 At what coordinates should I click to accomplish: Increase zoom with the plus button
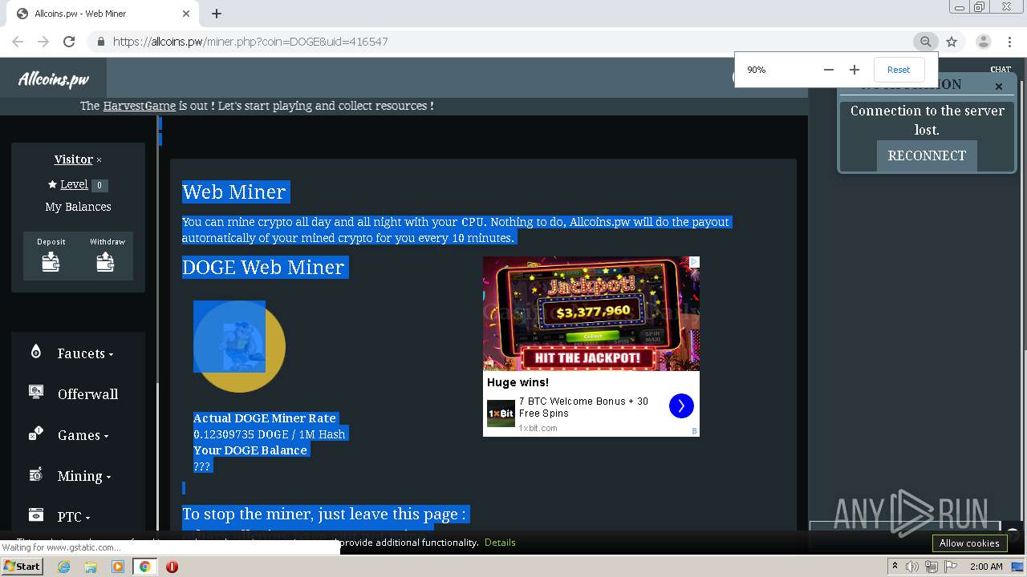tap(854, 70)
